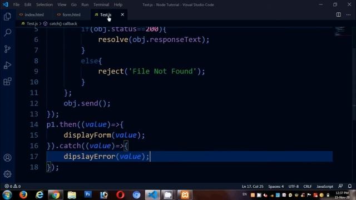
Task: Open the Run menu
Action: (x=85, y=4)
